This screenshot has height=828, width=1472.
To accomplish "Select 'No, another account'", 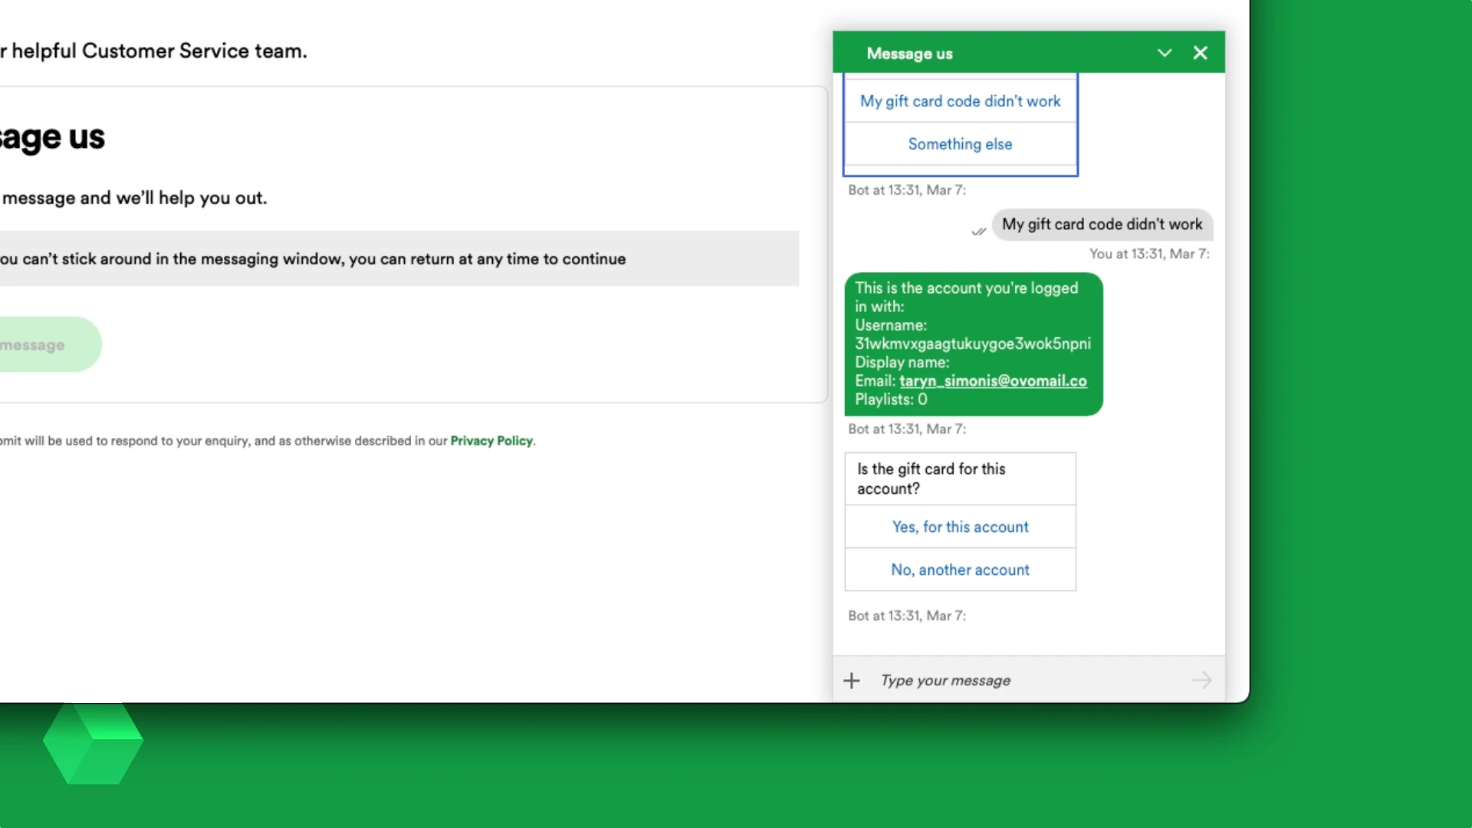I will coord(960,570).
